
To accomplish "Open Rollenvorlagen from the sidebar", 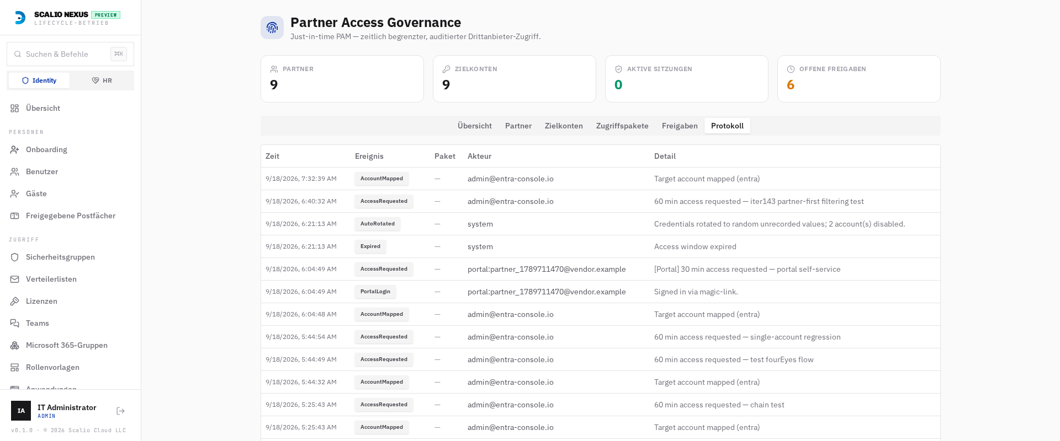I will pos(70,367).
